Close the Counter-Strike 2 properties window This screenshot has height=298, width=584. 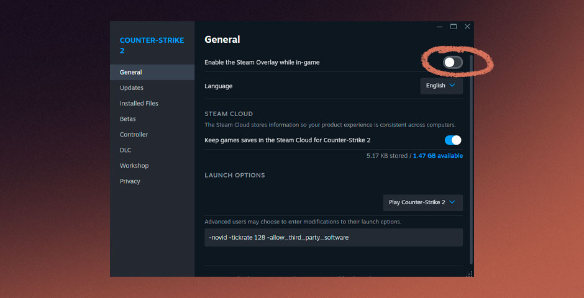[x=467, y=27]
